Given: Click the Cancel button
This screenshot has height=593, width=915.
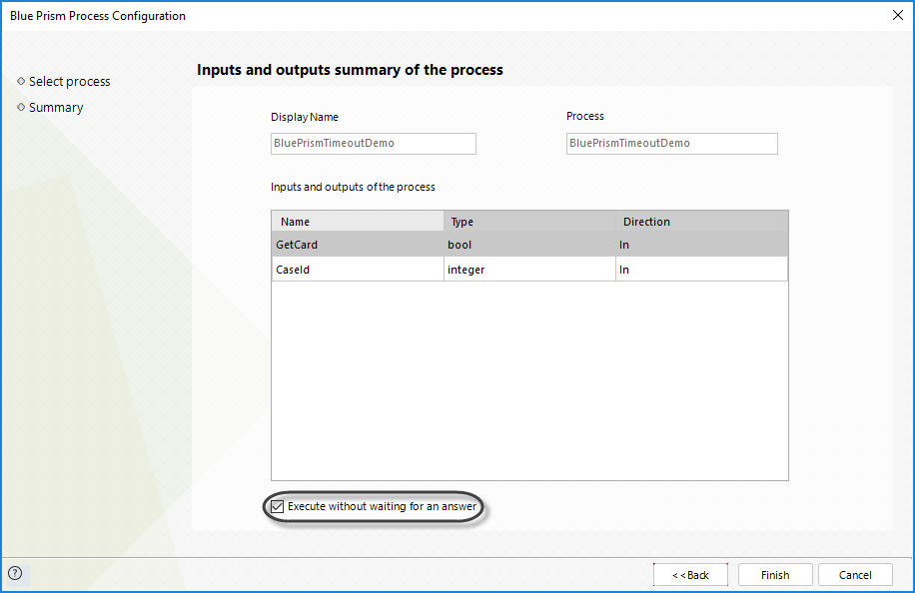Looking at the screenshot, I should coord(855,575).
